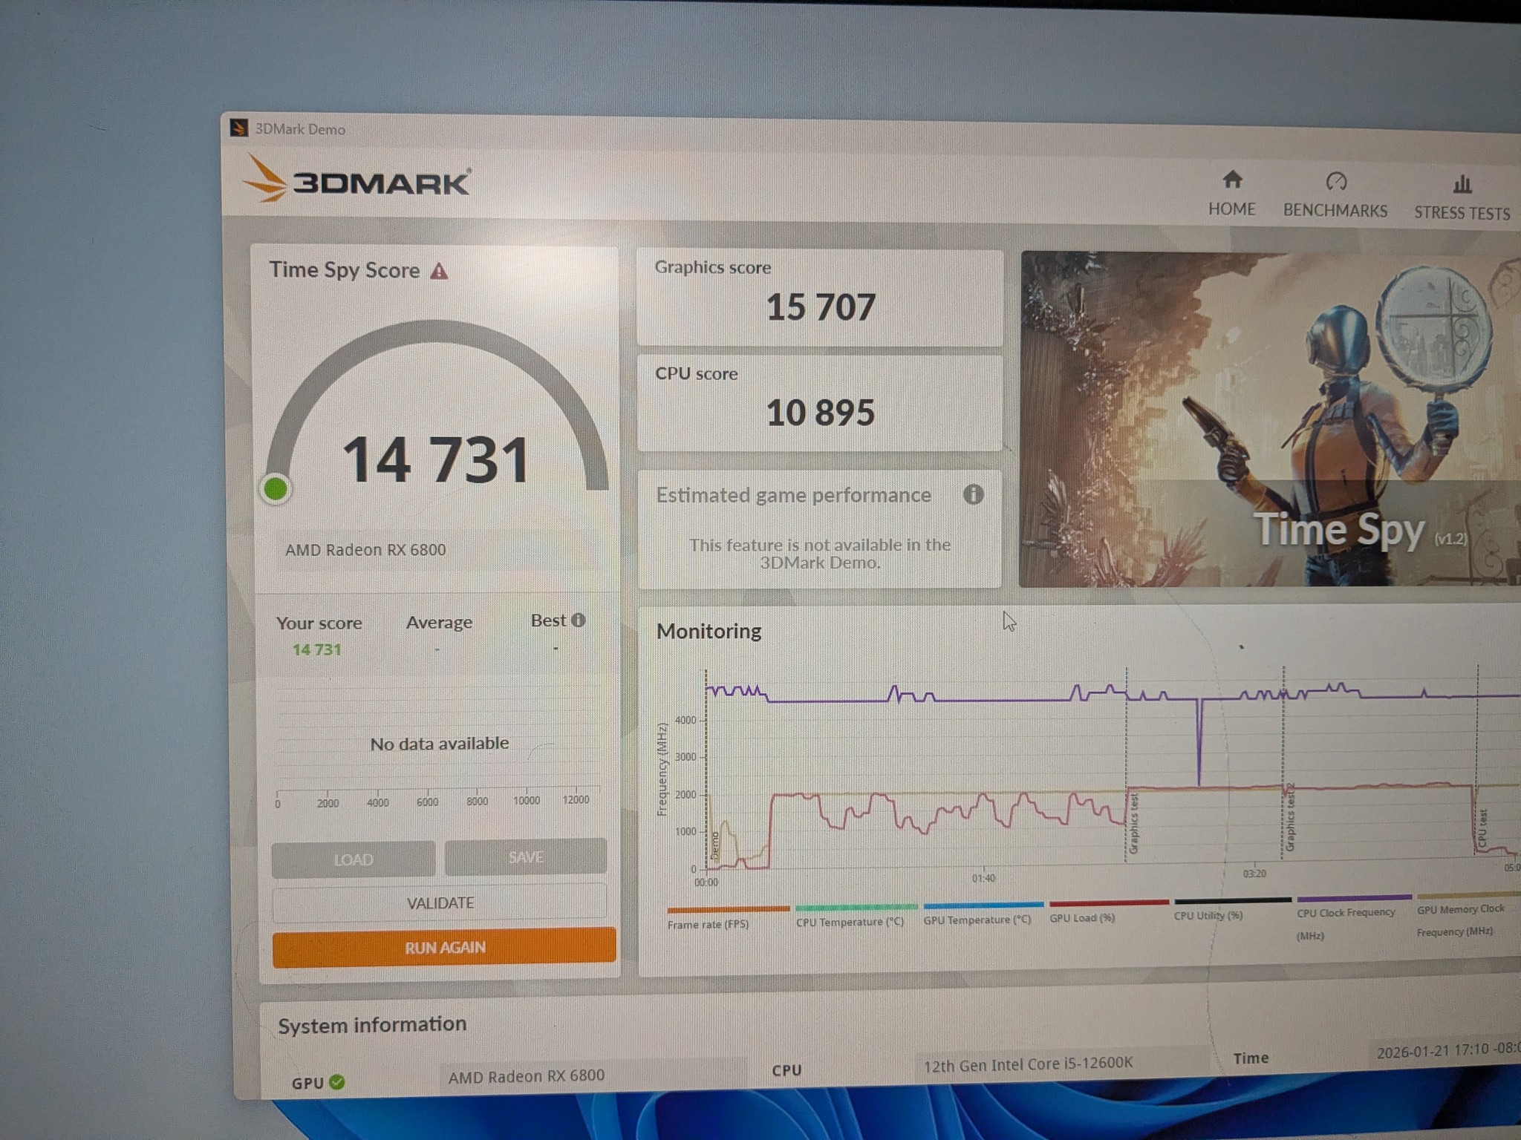Click System information heading
The width and height of the screenshot is (1521, 1140).
(x=372, y=1025)
